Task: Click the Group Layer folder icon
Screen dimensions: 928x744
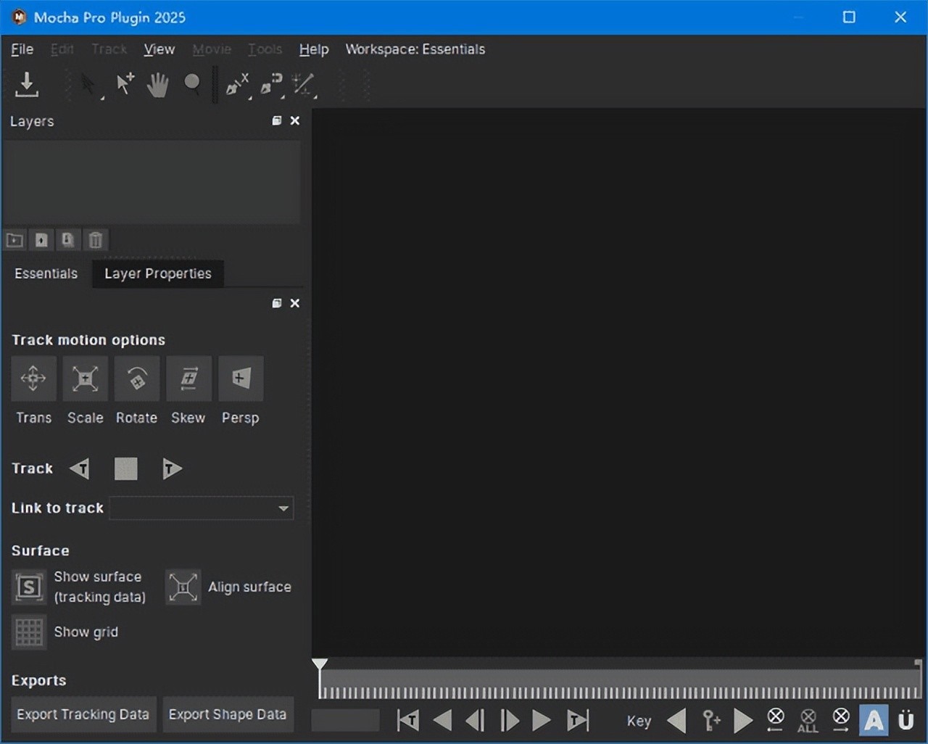Action: click(x=14, y=240)
